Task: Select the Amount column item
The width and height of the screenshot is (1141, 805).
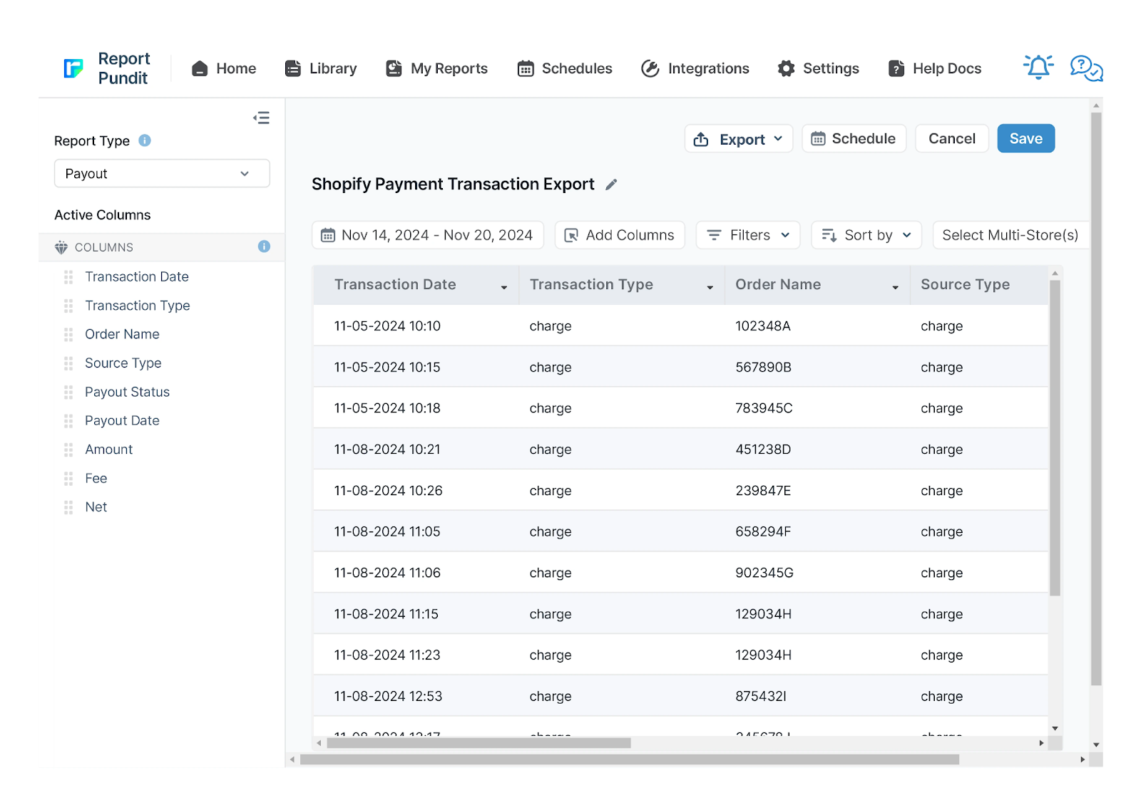Action: pyautogui.click(x=108, y=450)
